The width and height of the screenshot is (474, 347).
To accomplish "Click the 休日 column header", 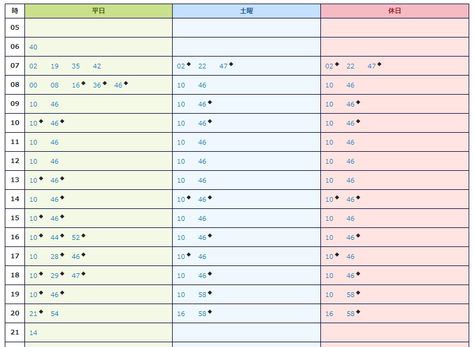I will (x=394, y=11).
